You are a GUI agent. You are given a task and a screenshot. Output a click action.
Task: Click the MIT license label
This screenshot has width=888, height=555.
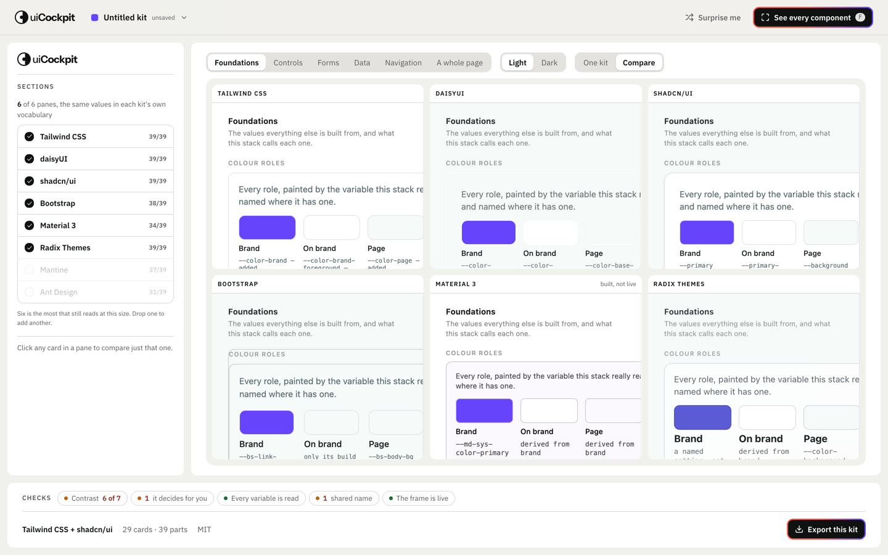(x=204, y=530)
